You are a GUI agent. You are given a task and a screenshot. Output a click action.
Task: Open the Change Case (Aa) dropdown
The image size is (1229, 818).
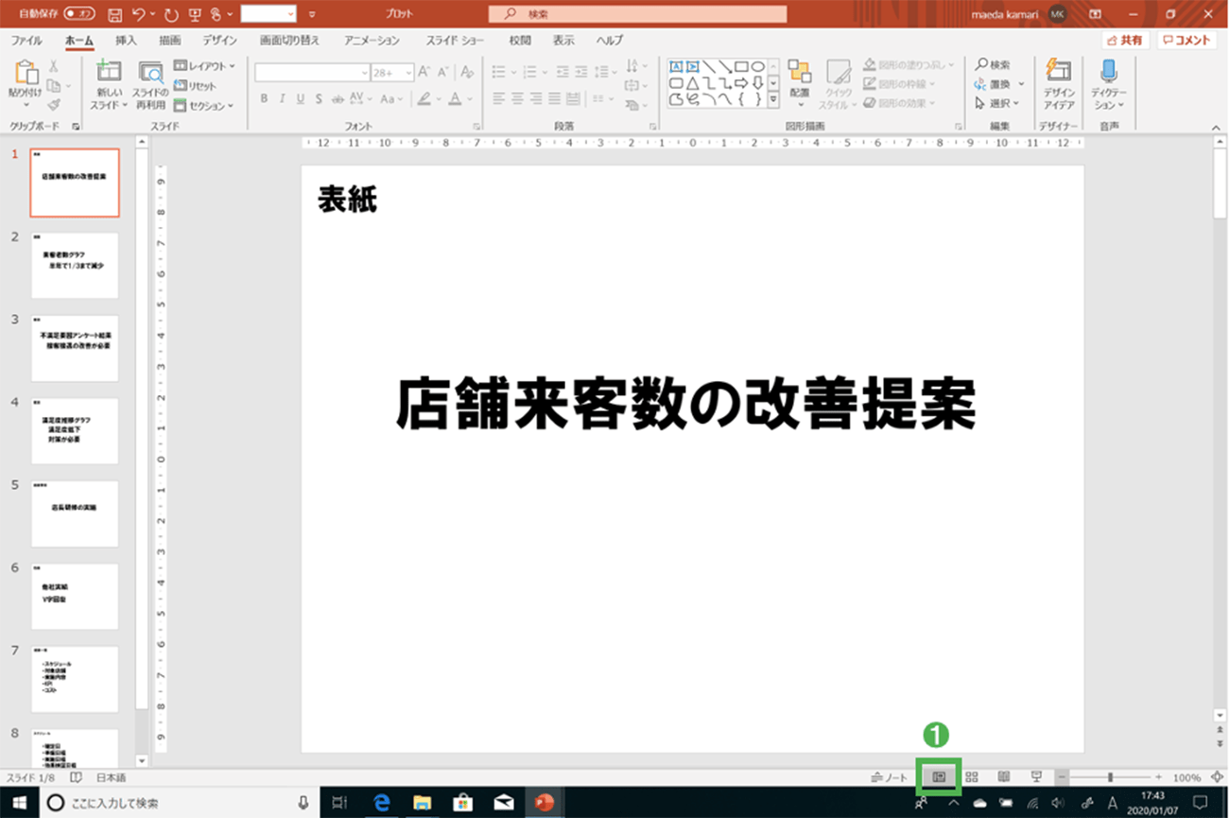[x=390, y=98]
